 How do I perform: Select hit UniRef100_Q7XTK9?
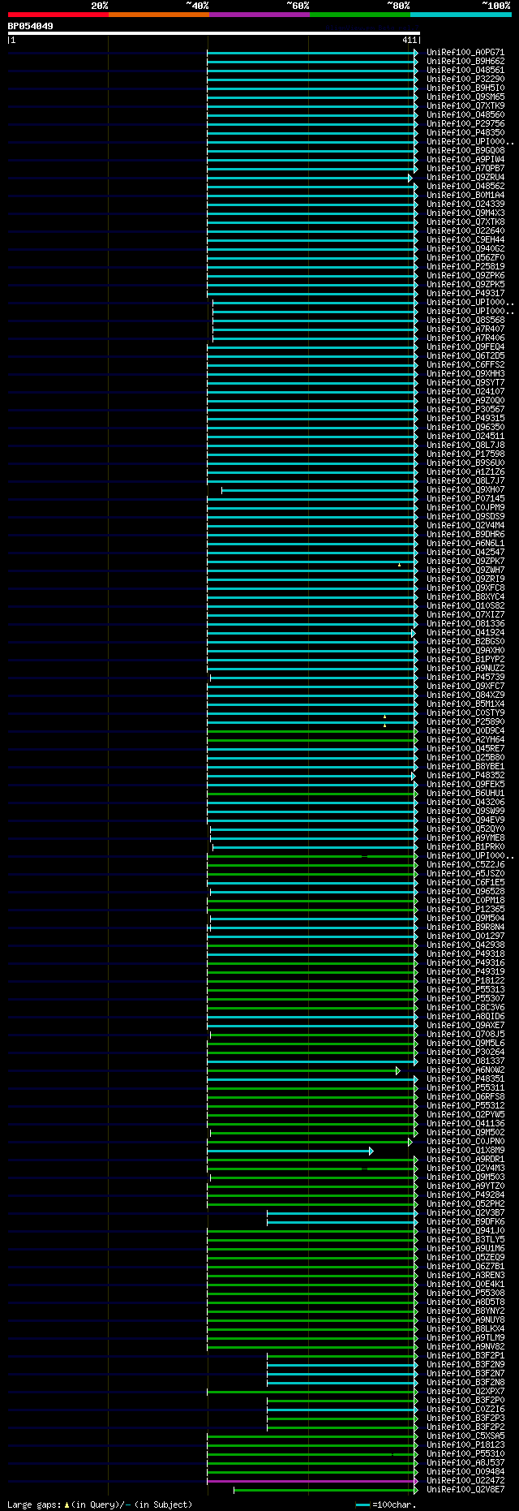click(465, 106)
